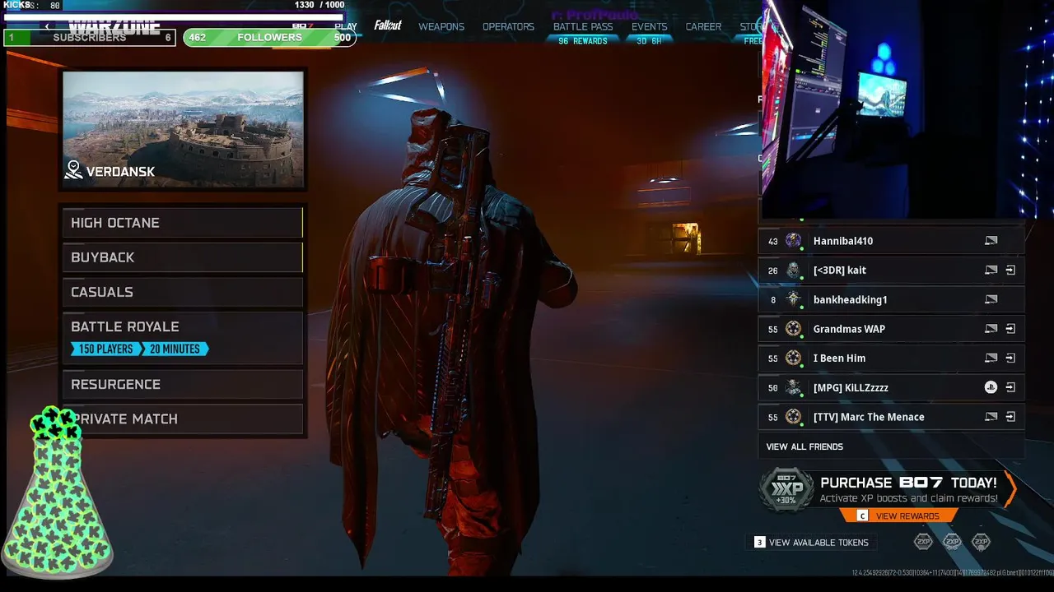Click the Followers progress bar overlay

[x=270, y=37]
